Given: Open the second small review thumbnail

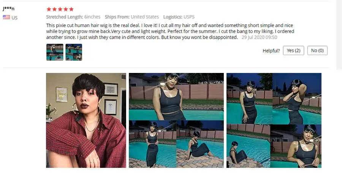Looking at the screenshot, I should 74,52.
